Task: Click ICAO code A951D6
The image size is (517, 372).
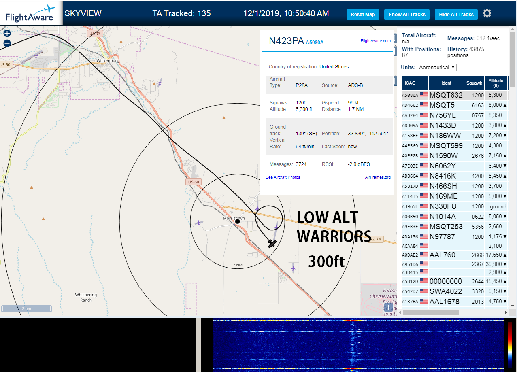Action: [409, 264]
